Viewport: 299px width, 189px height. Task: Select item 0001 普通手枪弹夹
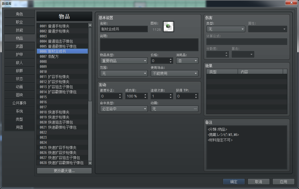62,26
